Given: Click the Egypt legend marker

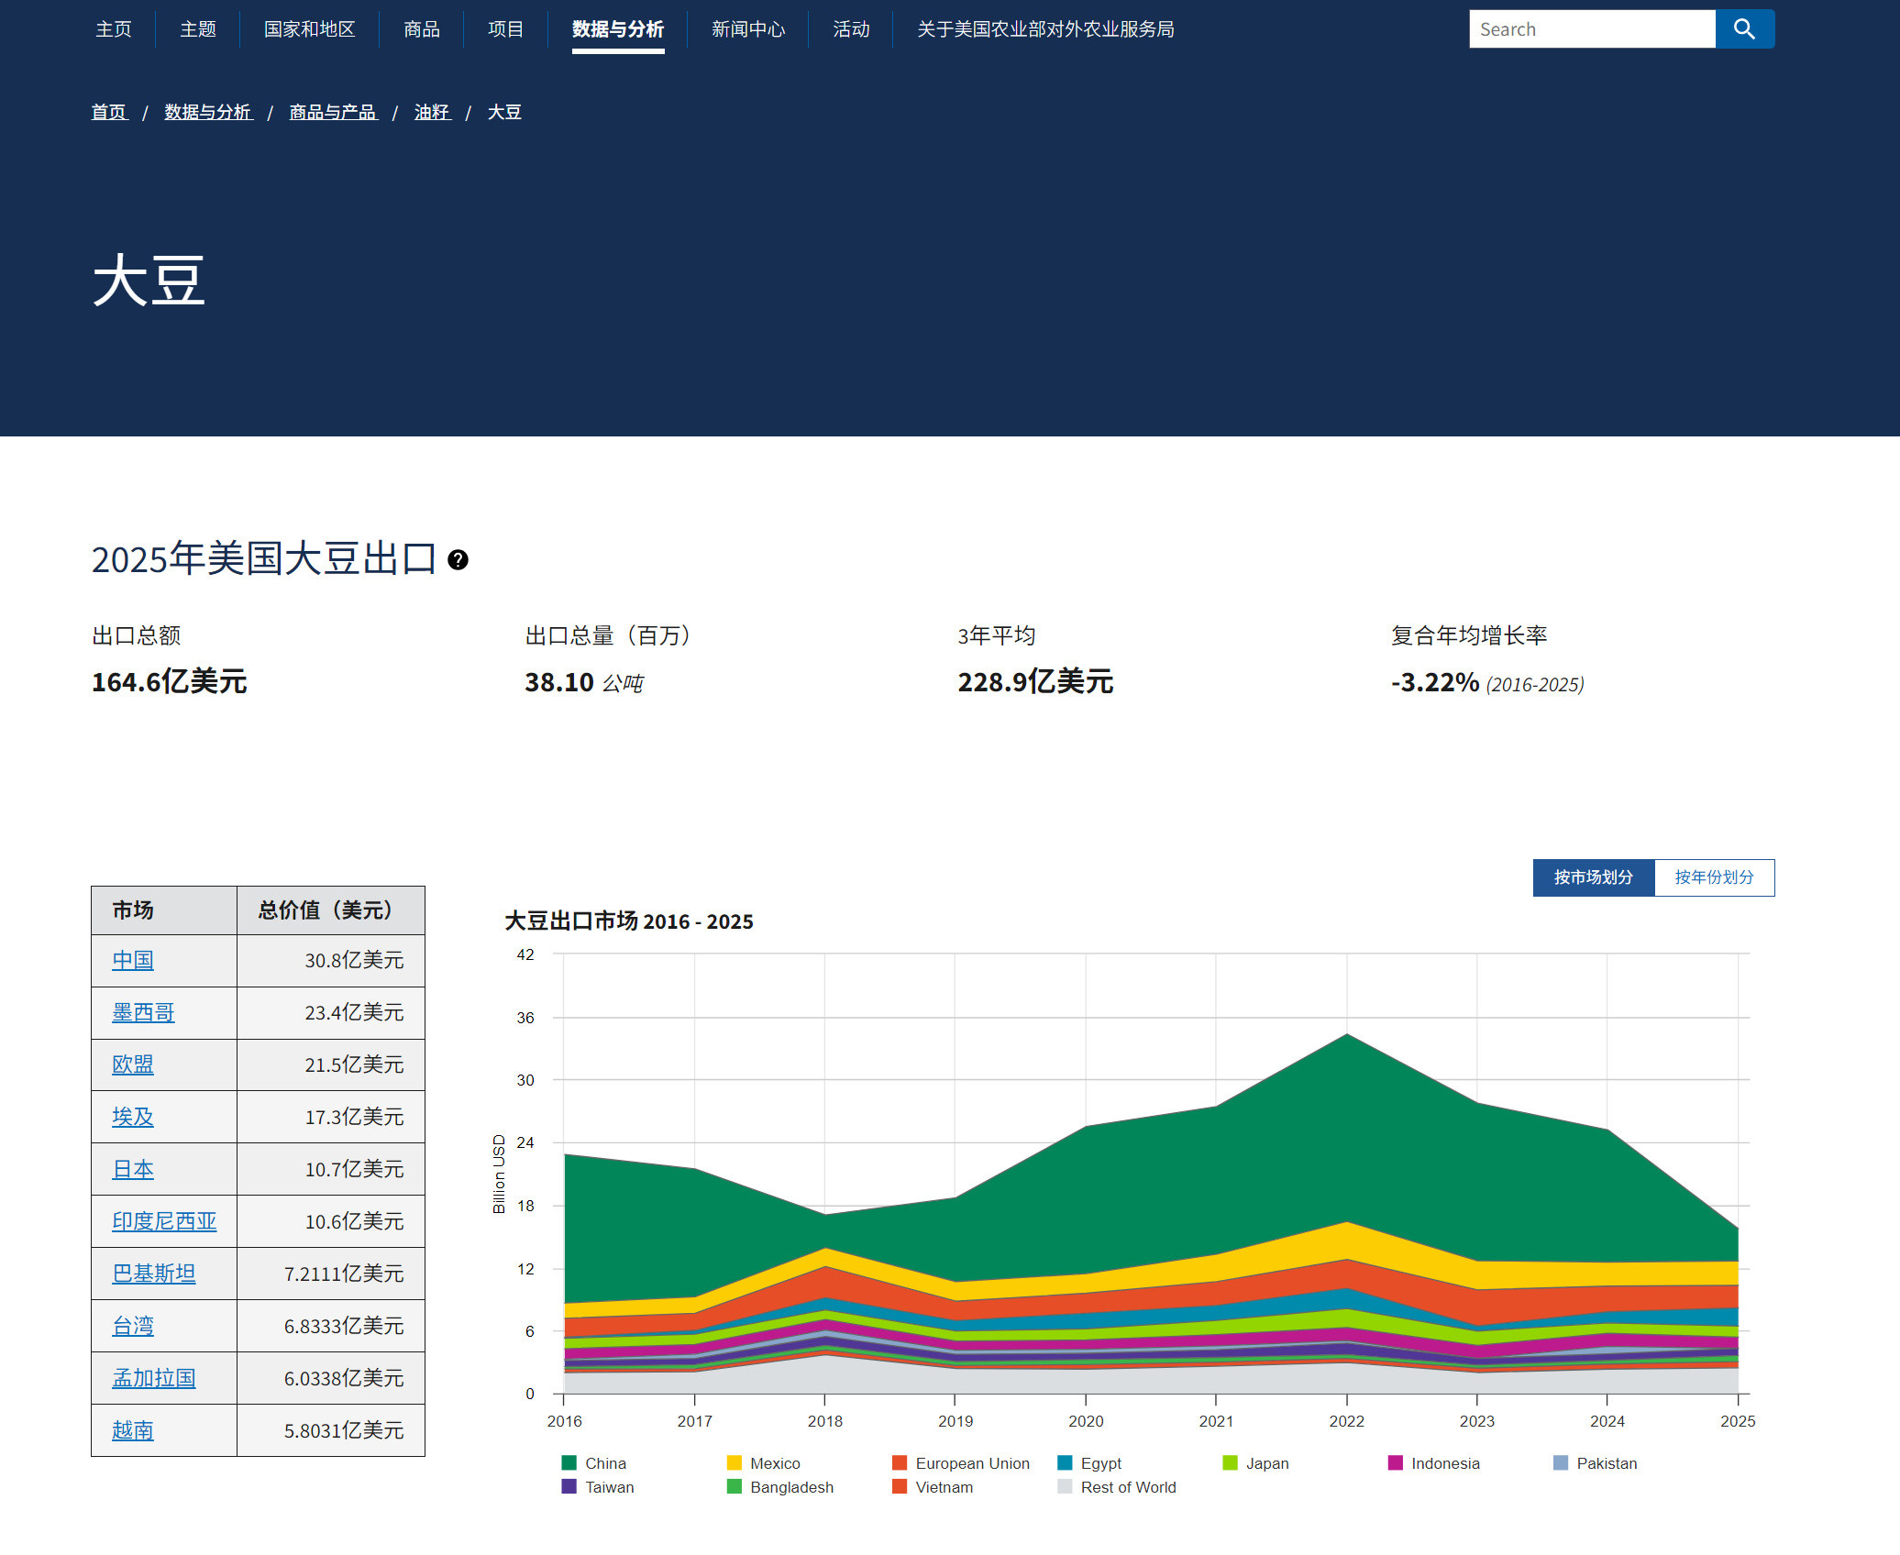Looking at the screenshot, I should 1064,1462.
